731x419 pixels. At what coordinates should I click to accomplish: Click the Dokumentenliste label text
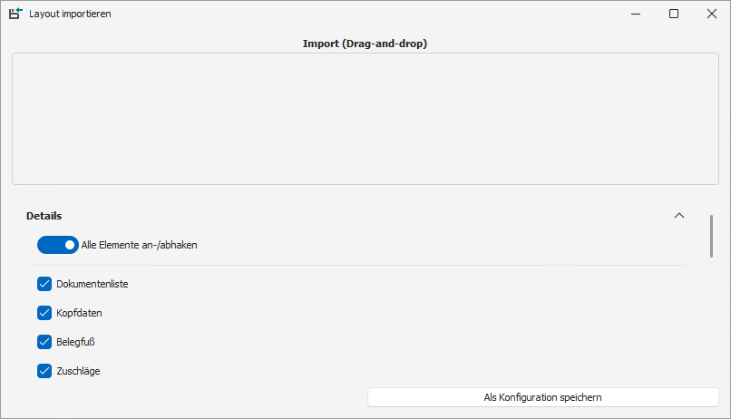click(x=92, y=284)
